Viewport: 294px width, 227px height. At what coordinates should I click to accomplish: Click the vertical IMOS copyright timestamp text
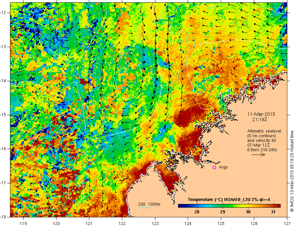tap(292, 171)
